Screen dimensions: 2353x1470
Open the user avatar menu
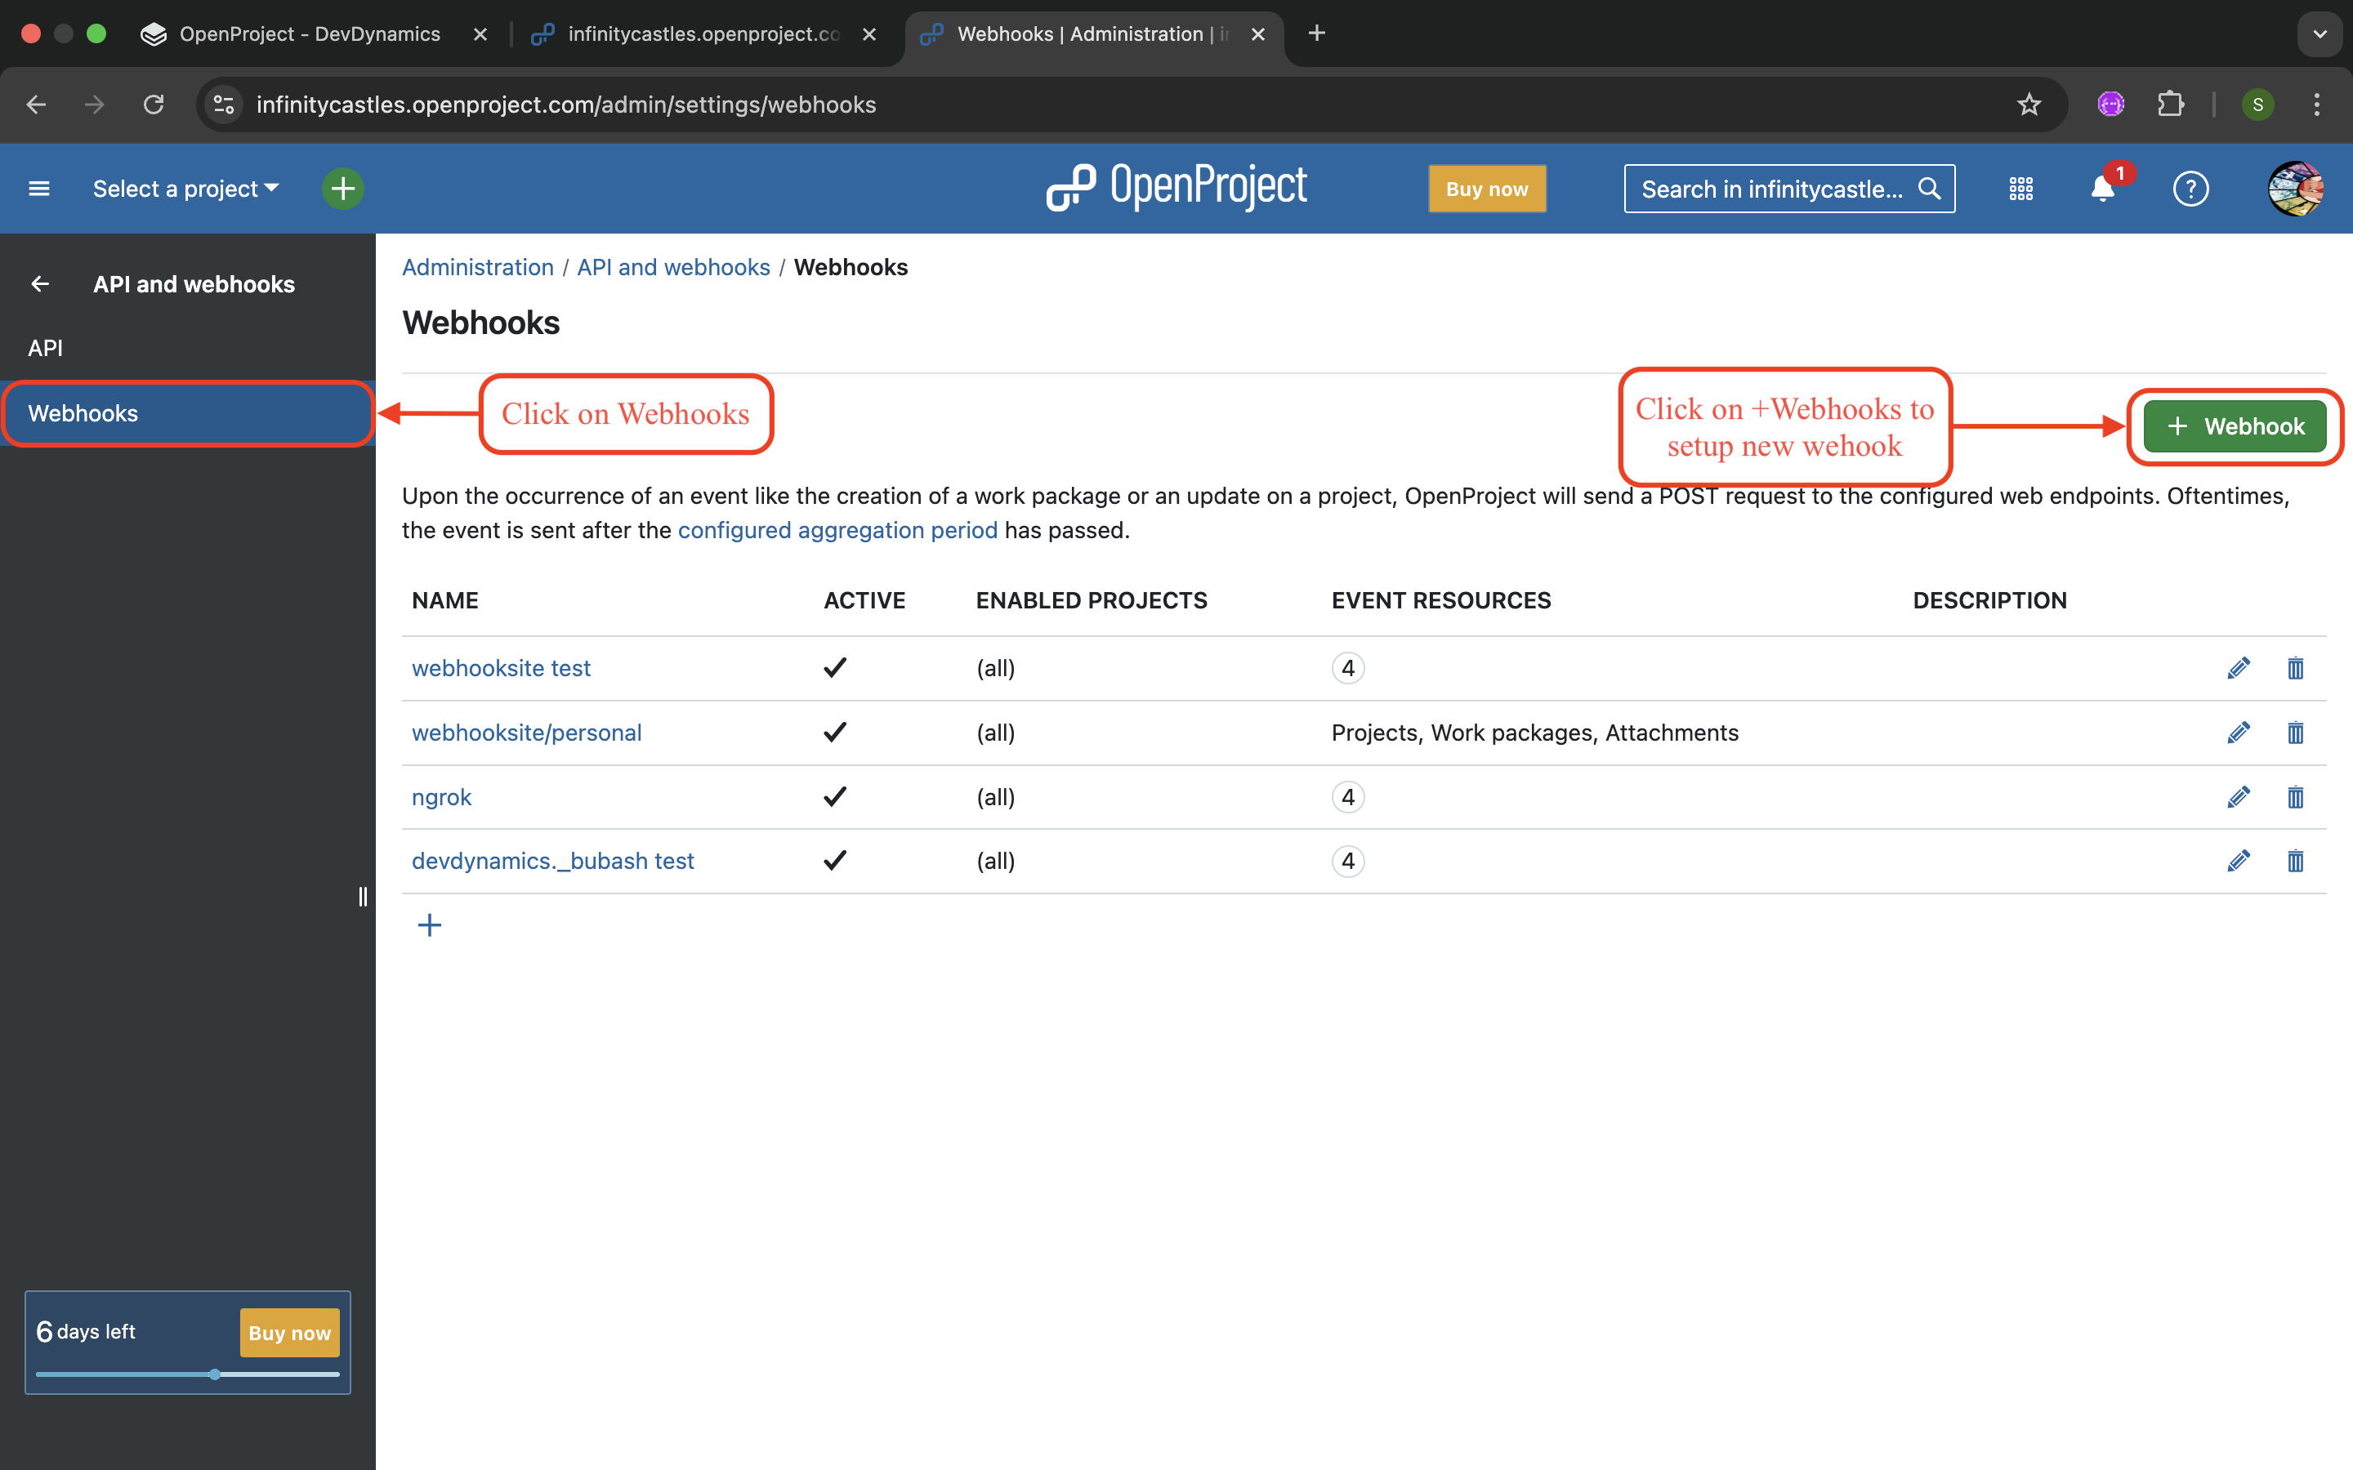click(2295, 189)
